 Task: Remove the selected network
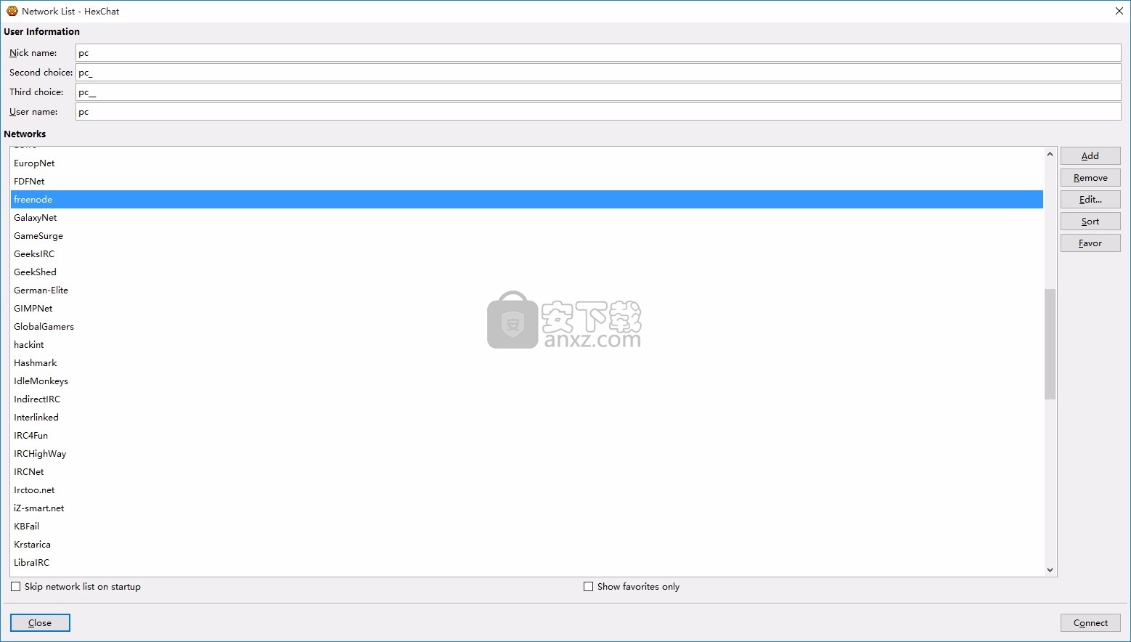point(1090,177)
